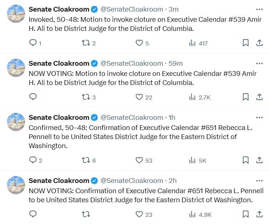Viewport: 269px width, 224px height.
Task: Click the @SenateCloakroom handle on 2h tweet
Action: click(x=131, y=180)
